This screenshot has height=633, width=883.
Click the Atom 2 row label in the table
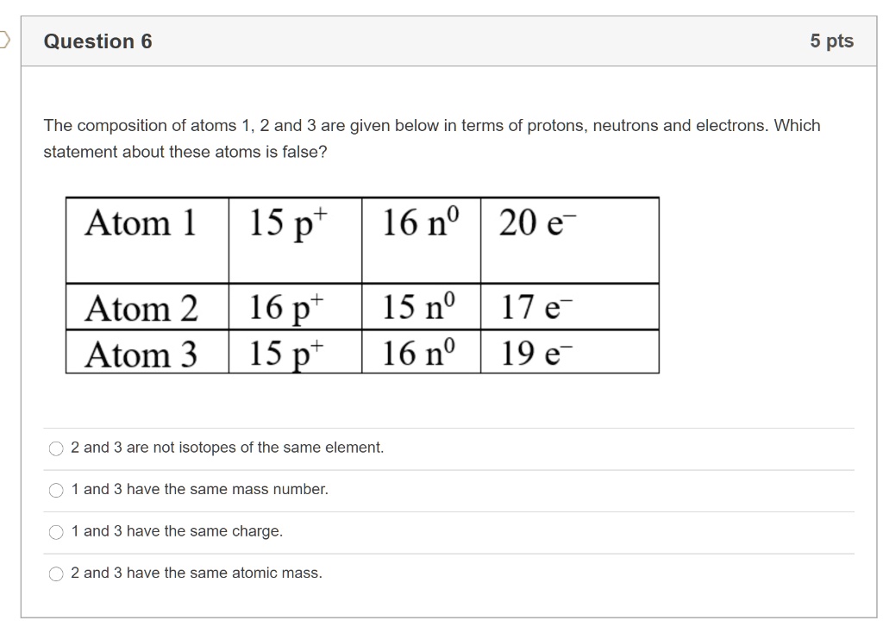point(142,308)
